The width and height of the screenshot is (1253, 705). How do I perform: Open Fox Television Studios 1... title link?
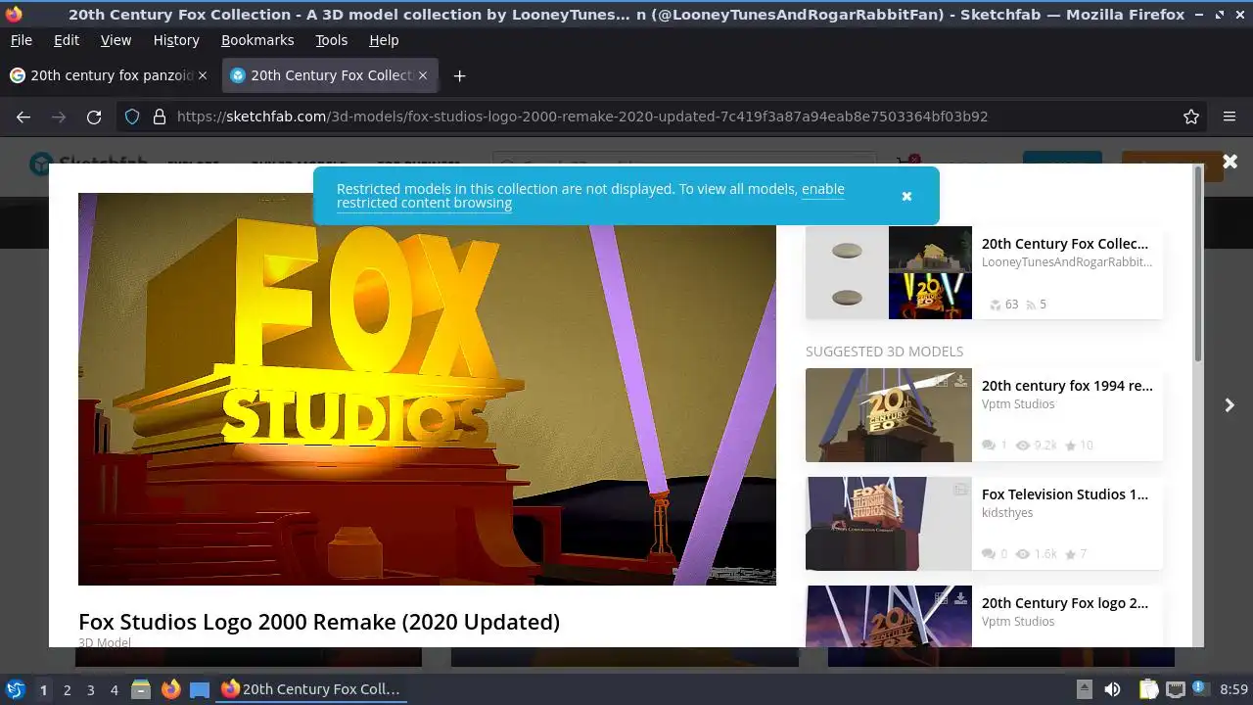click(1065, 494)
